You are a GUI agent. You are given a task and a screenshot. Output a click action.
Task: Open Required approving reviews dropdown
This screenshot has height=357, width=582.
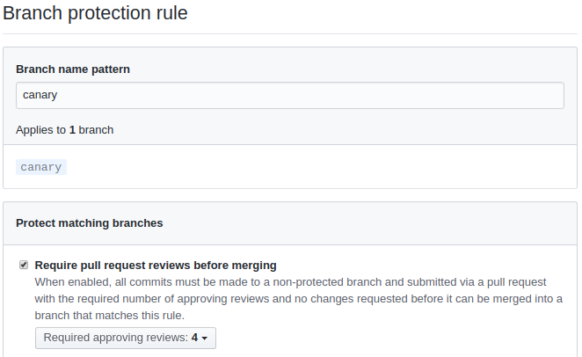pyautogui.click(x=126, y=338)
